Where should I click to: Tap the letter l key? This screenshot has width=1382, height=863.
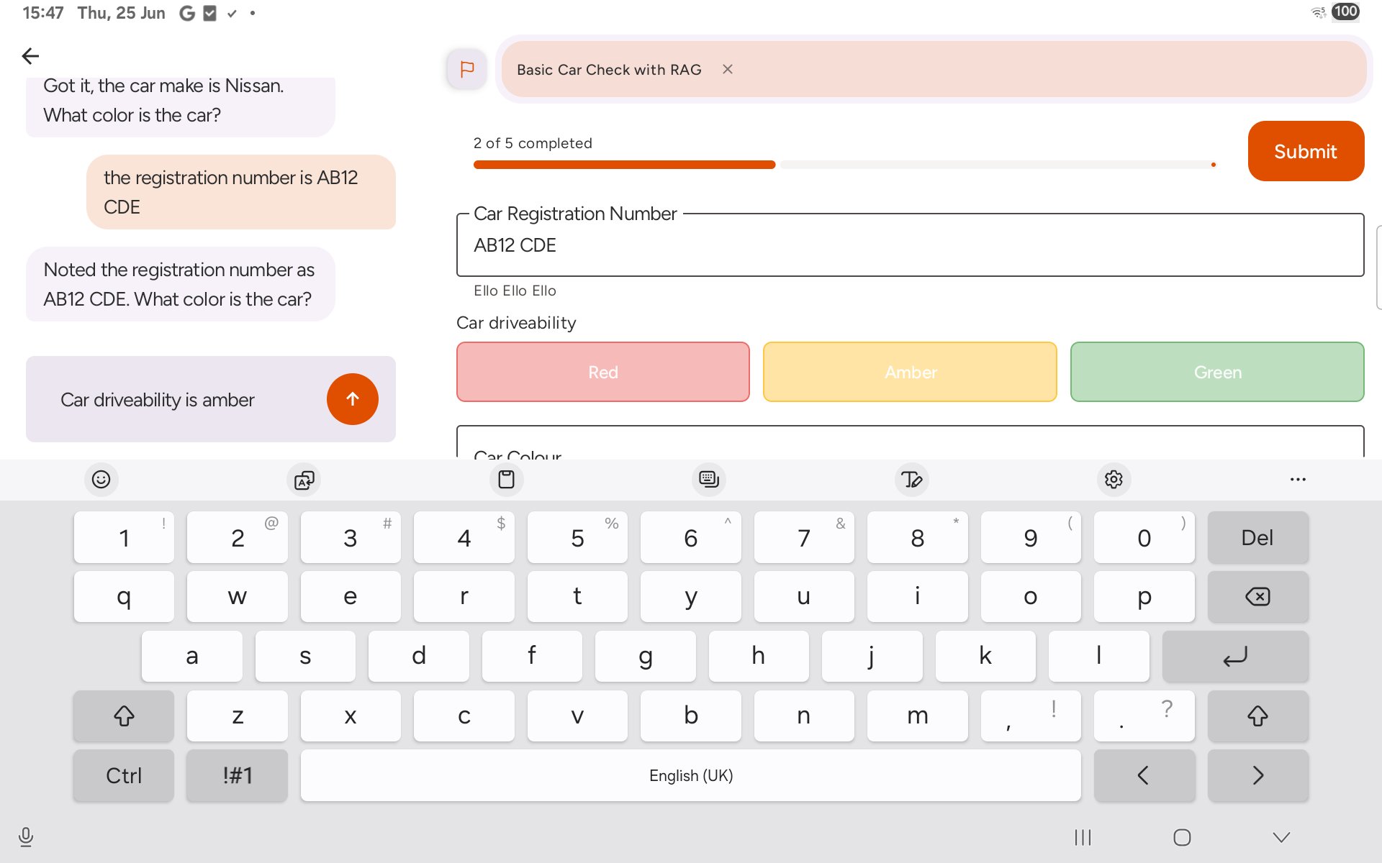pyautogui.click(x=1098, y=657)
